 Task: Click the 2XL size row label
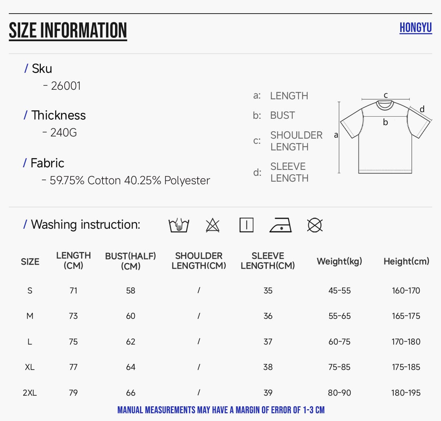coord(30,393)
